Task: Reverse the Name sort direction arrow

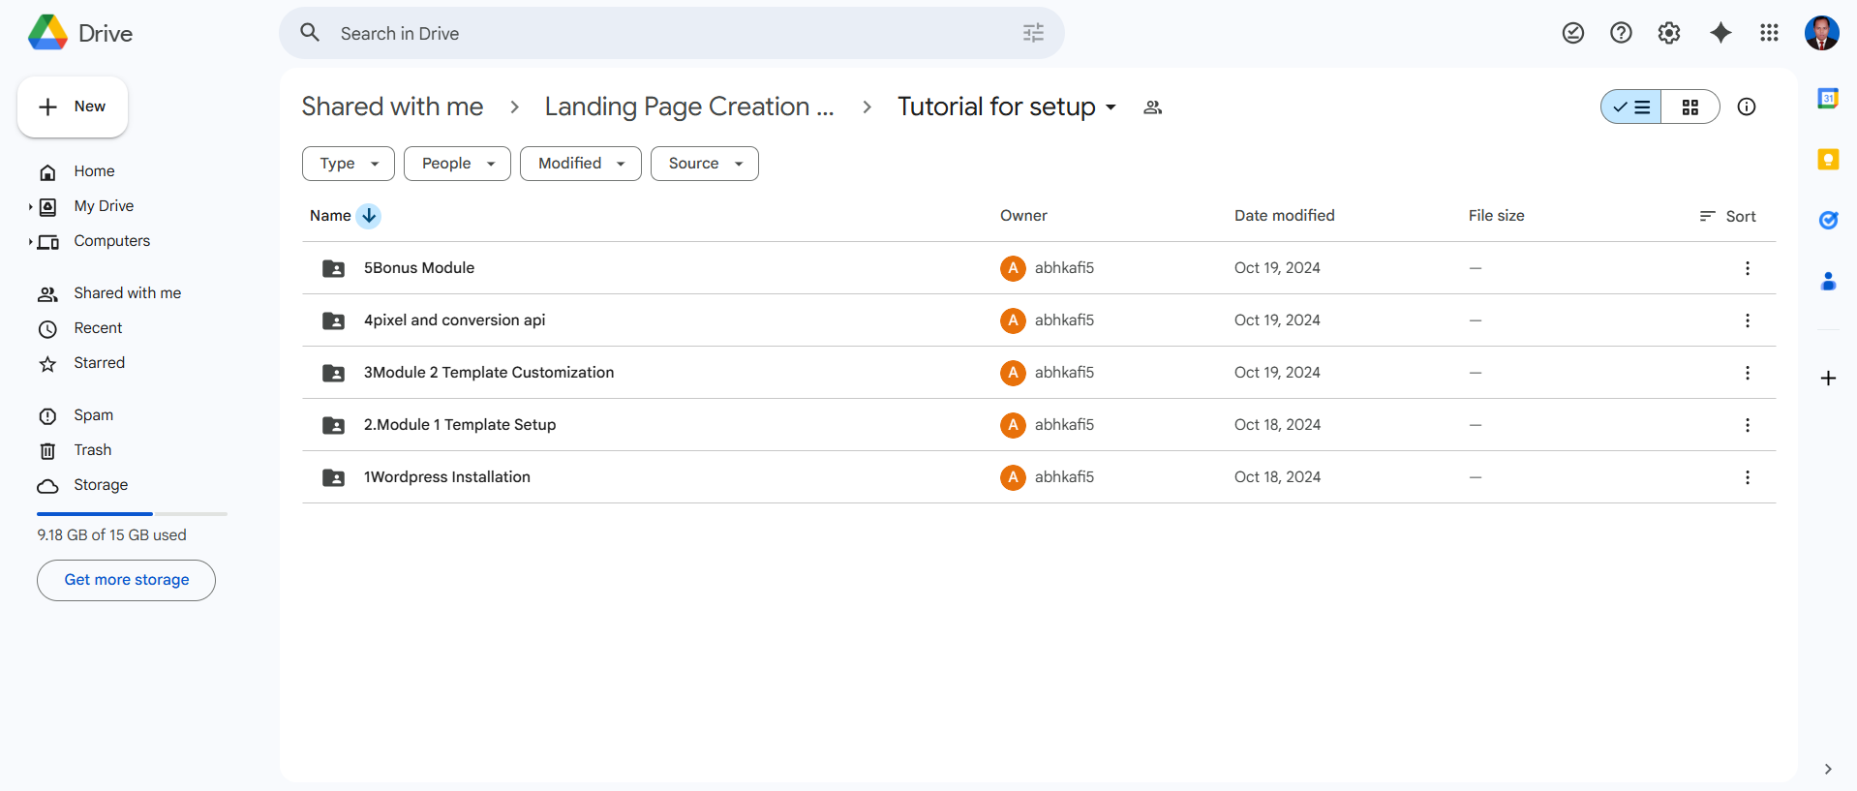Action: coord(369,216)
